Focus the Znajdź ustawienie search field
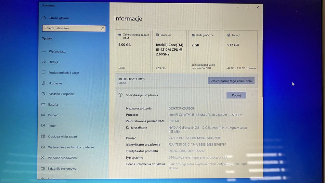 pos(74,28)
